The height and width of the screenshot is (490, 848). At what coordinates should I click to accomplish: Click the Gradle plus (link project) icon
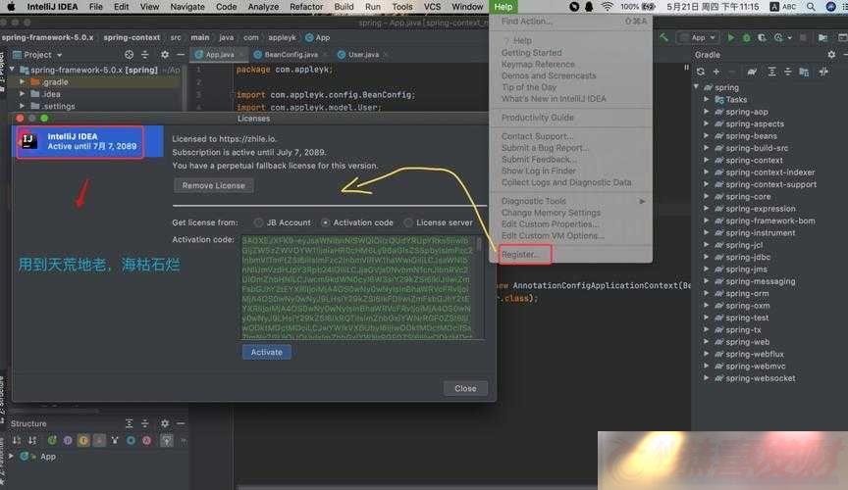pyautogui.click(x=716, y=72)
